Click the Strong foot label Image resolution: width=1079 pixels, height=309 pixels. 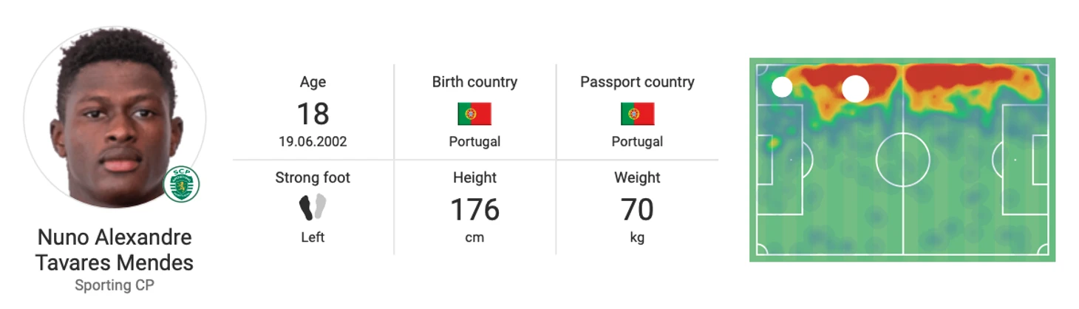313,177
